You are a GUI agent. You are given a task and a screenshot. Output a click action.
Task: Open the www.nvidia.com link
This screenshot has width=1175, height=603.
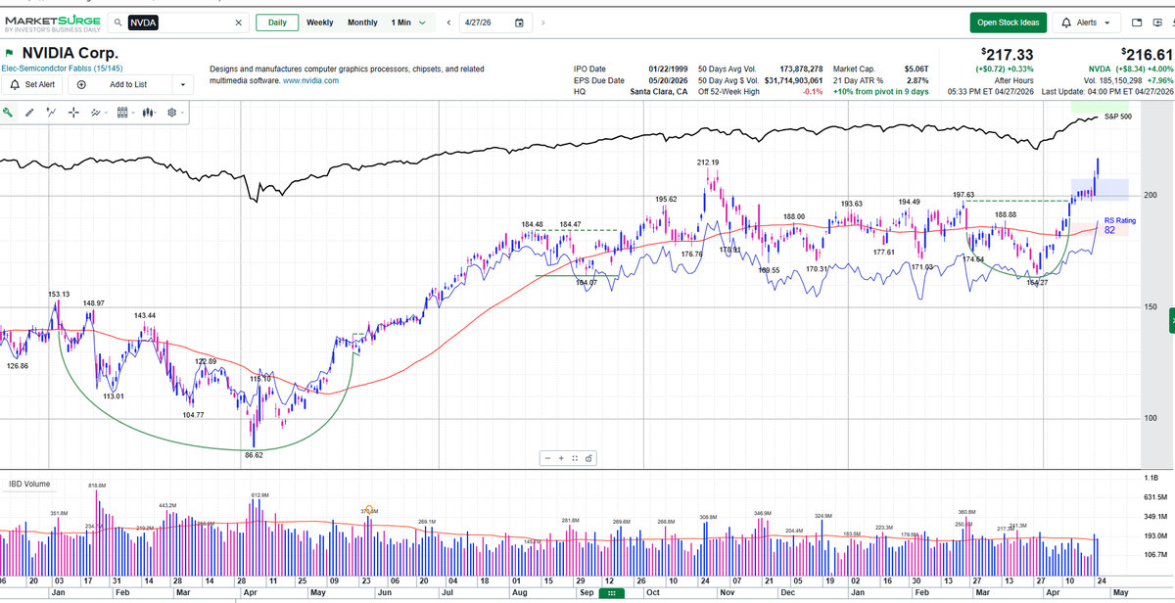coord(310,81)
